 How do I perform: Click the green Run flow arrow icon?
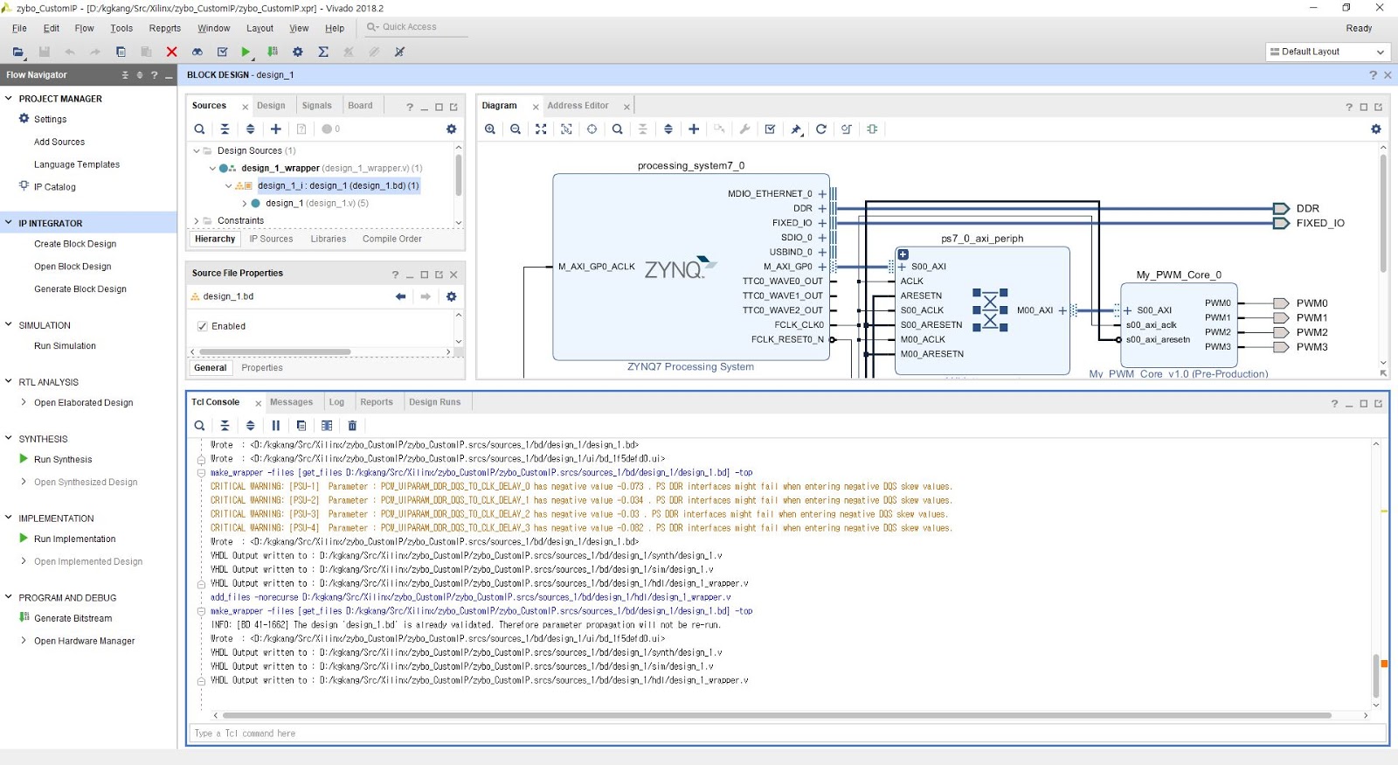246,52
